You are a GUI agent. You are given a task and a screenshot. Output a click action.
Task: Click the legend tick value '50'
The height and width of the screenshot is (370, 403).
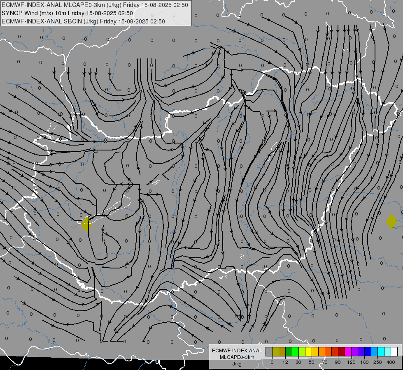312,362
